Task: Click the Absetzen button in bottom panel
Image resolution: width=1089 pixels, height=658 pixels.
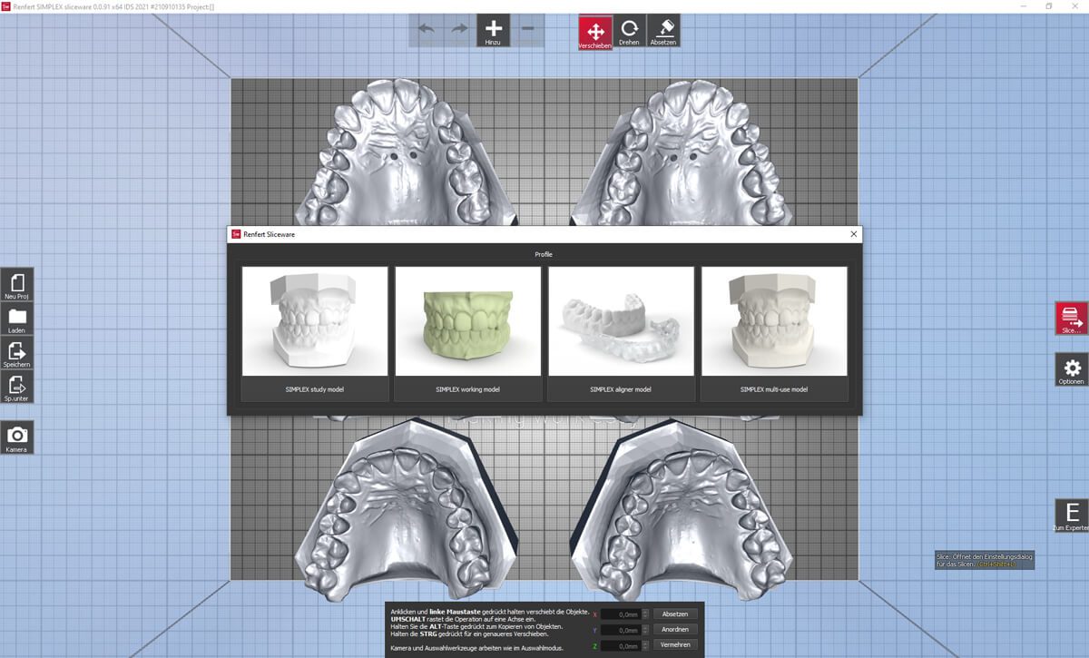Action: [676, 614]
